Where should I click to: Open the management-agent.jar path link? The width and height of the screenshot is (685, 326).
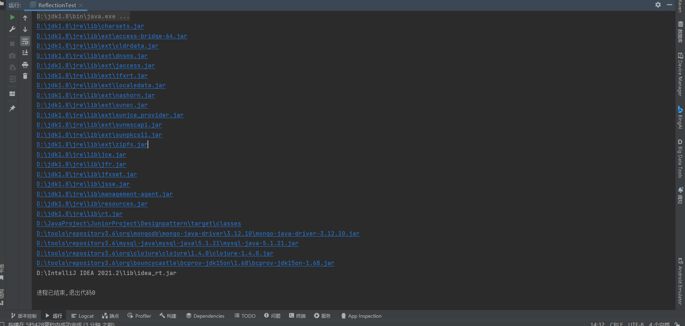point(104,194)
